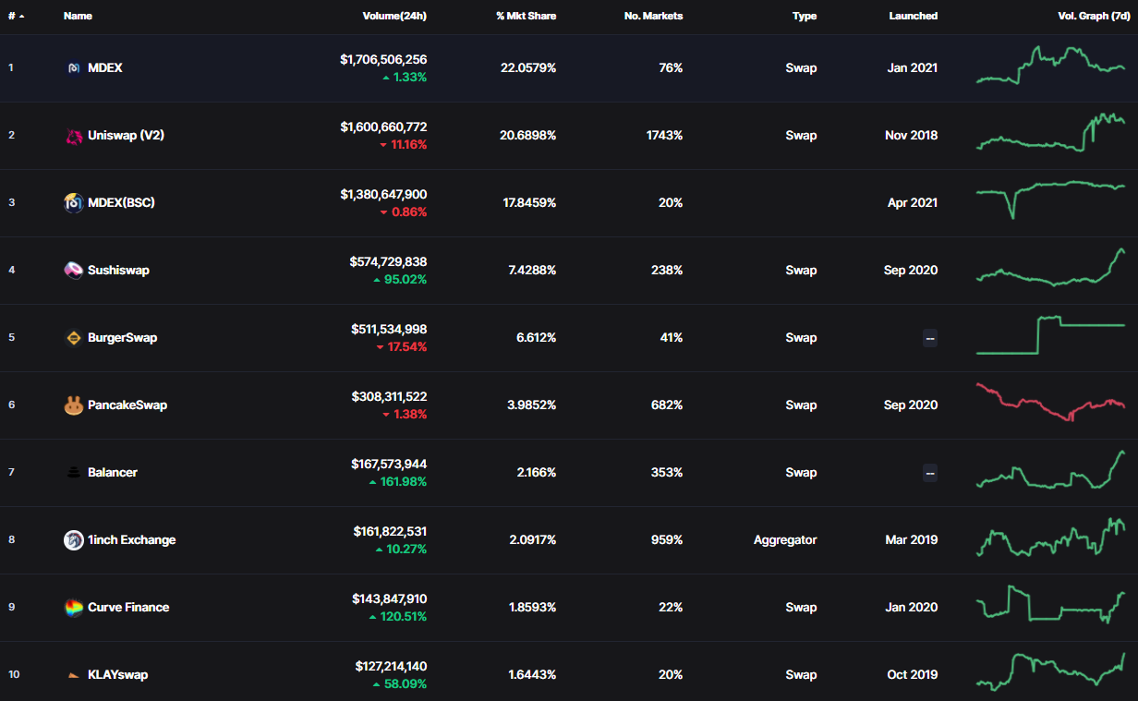
Task: View MDEX(BSC) 7-day volume graph
Action: tap(1051, 199)
